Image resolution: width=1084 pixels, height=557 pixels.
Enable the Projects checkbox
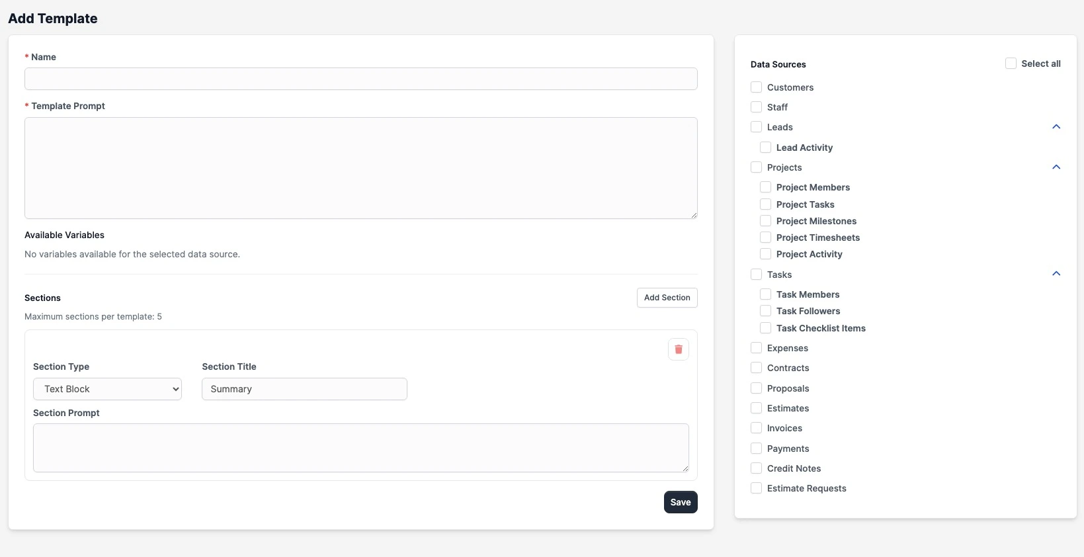(757, 167)
